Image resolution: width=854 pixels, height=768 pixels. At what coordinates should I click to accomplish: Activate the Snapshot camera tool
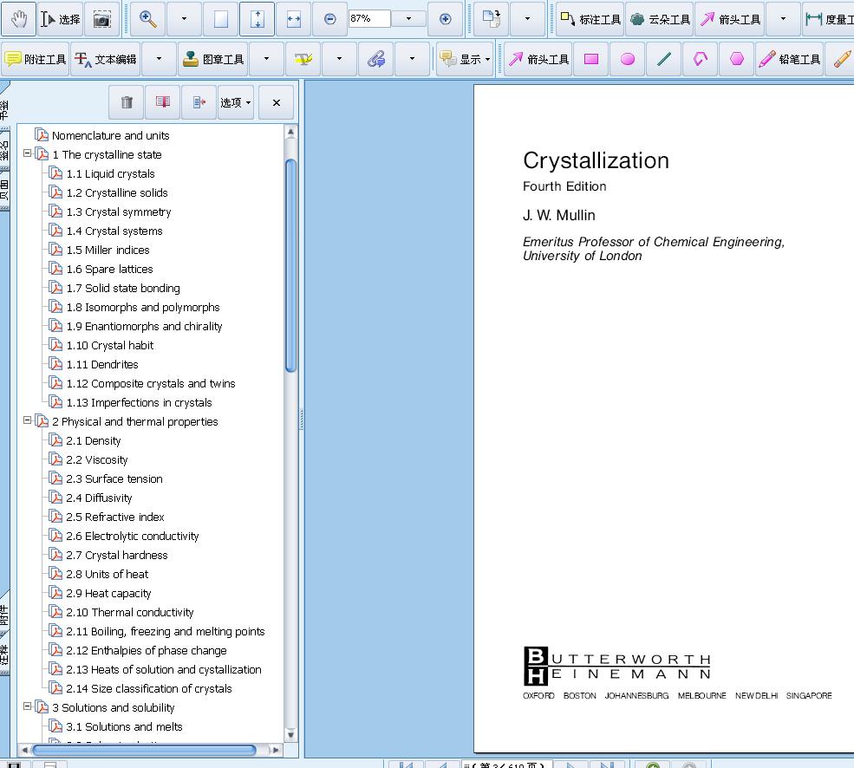102,18
